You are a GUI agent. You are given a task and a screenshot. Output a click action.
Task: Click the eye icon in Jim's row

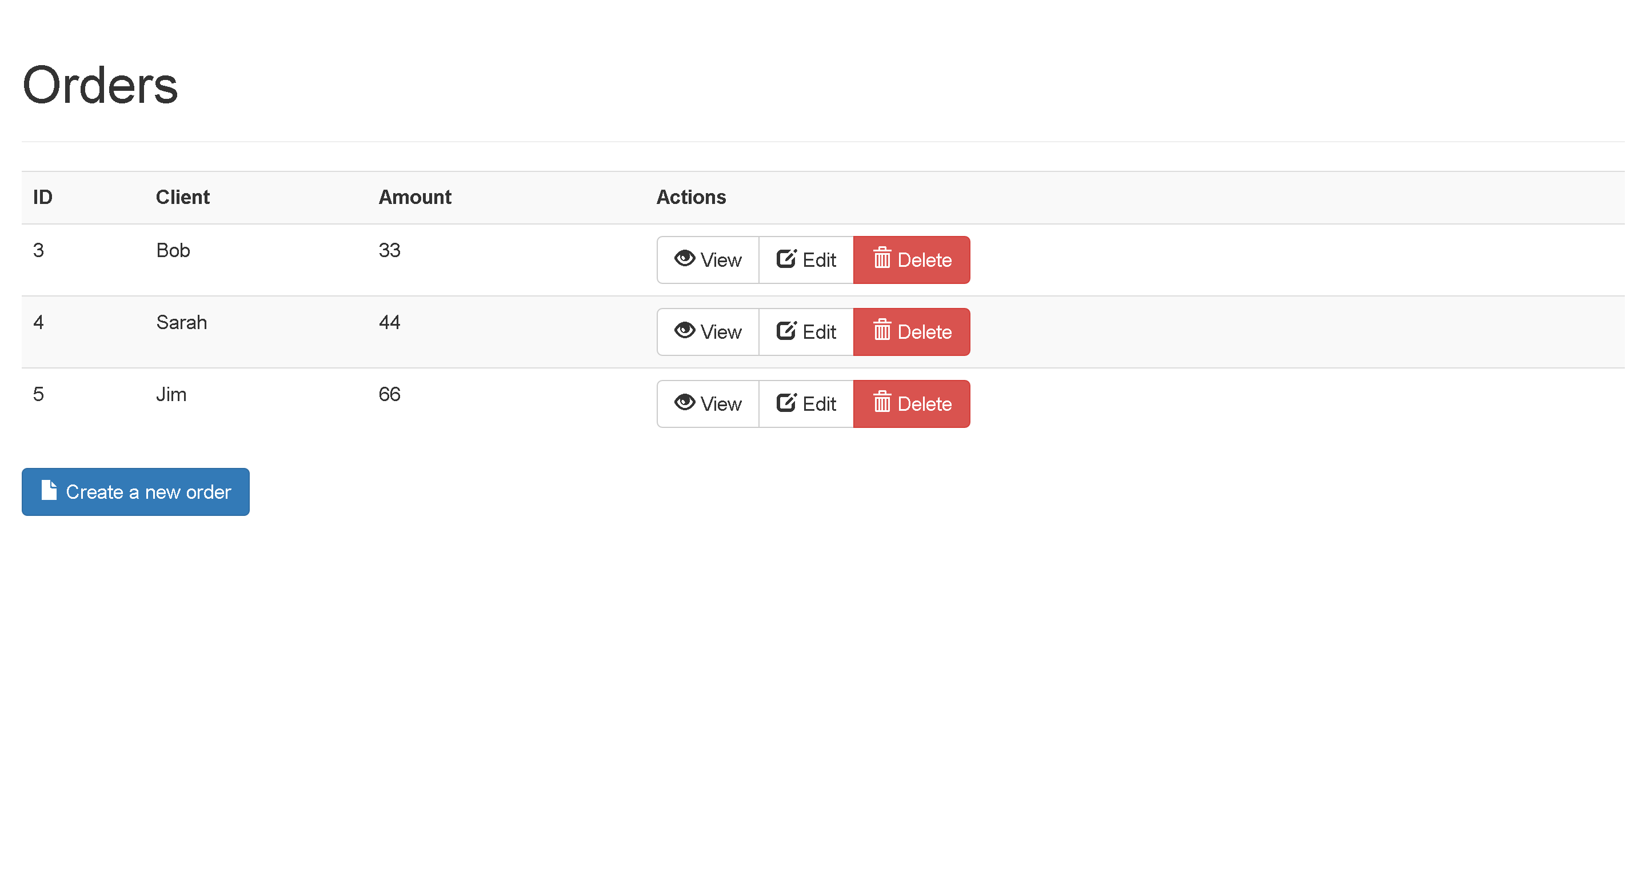pos(684,403)
